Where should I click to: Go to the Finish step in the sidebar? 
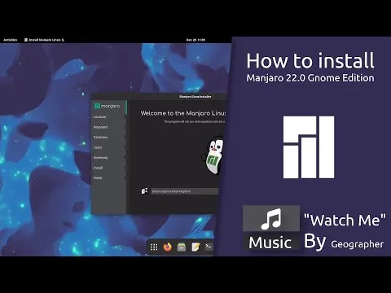point(98,178)
